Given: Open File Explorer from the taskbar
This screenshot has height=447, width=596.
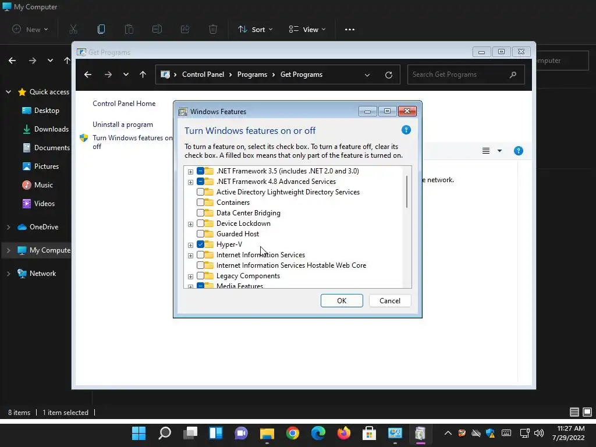Looking at the screenshot, I should [267, 433].
